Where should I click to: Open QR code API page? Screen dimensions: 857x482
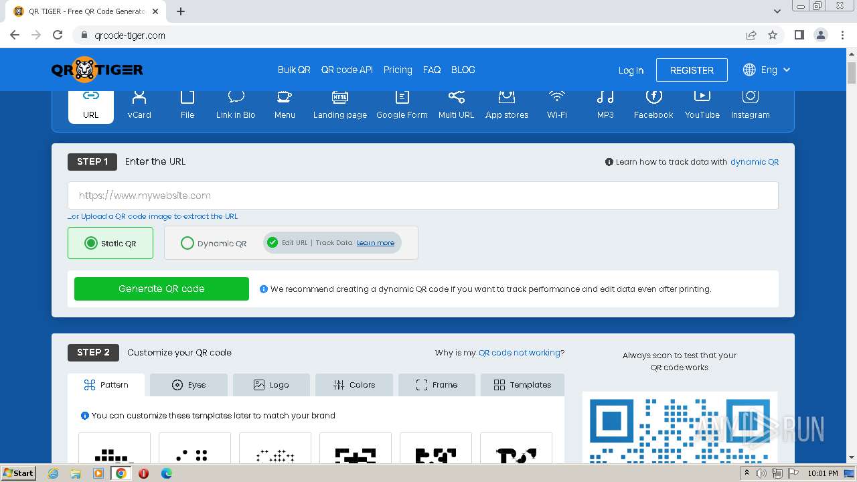pos(347,70)
